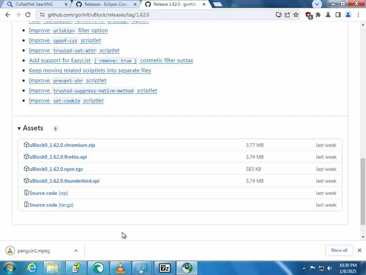The image size is (366, 275).
Task: Close the Releases Eclipse tab
Action: (x=135, y=4)
